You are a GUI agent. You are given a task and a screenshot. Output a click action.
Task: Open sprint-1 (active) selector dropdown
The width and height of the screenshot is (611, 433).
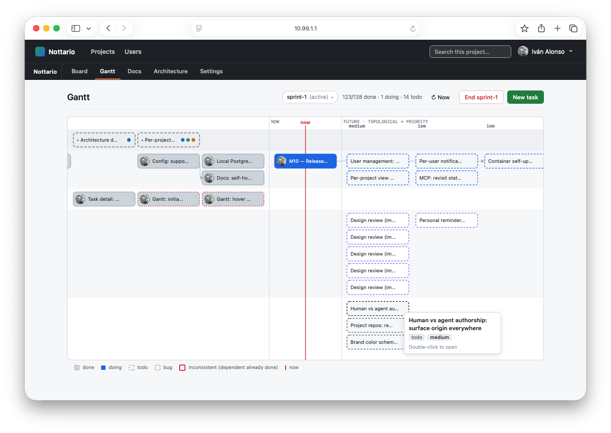(x=310, y=97)
